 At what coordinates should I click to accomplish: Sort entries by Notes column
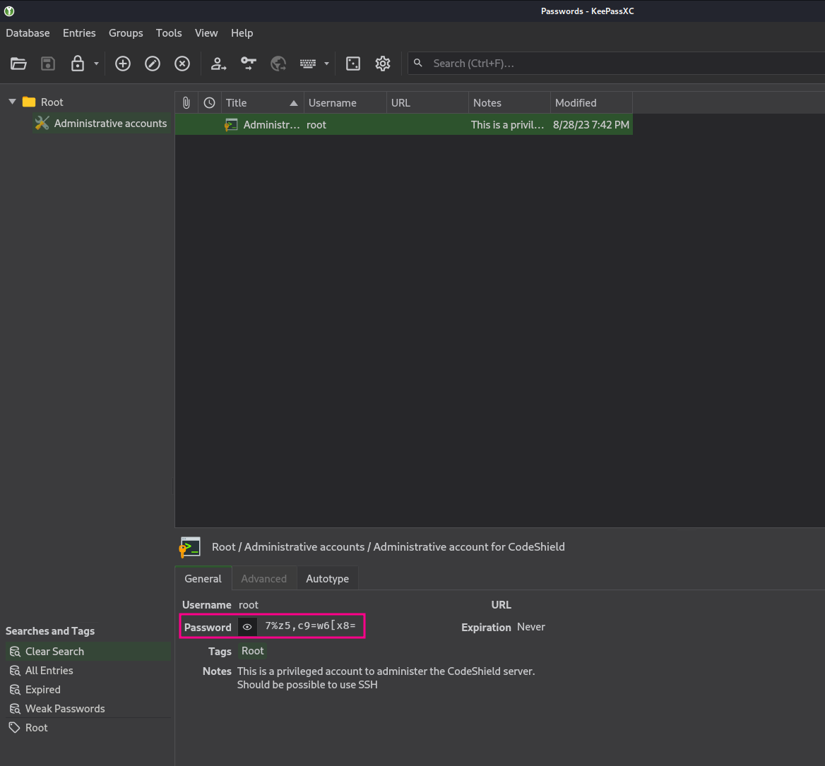[x=509, y=102]
